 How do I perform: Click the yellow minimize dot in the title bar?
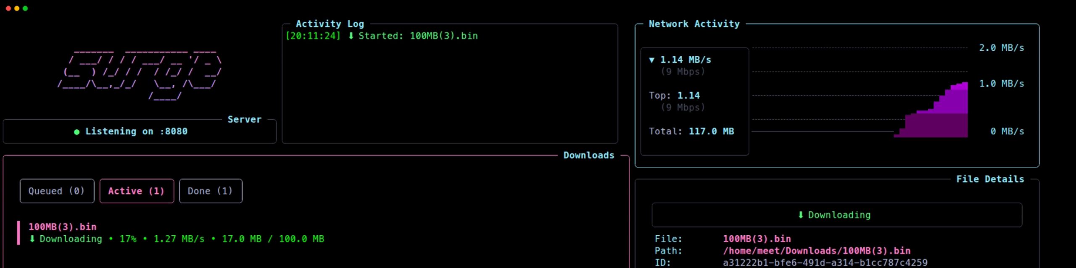point(17,8)
